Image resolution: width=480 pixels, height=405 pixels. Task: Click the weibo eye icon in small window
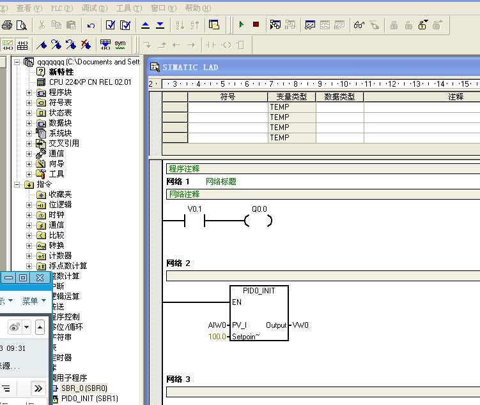click(x=15, y=327)
